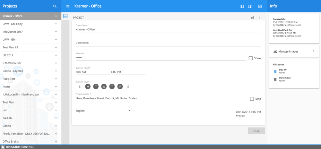Click the Dev TV room icon
321x149 pixels.
coord(275,71)
